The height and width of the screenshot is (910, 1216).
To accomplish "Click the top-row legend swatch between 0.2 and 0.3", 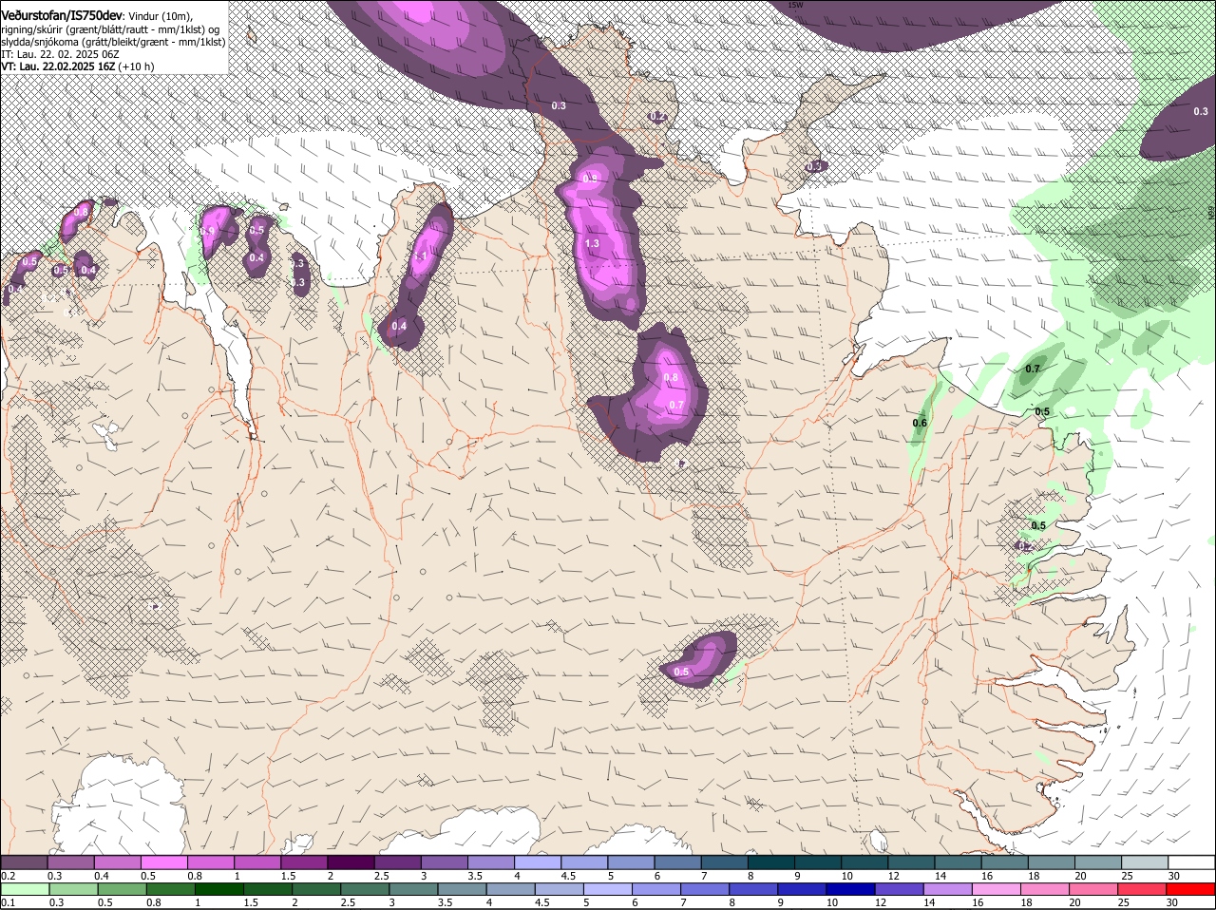I will (24, 862).
